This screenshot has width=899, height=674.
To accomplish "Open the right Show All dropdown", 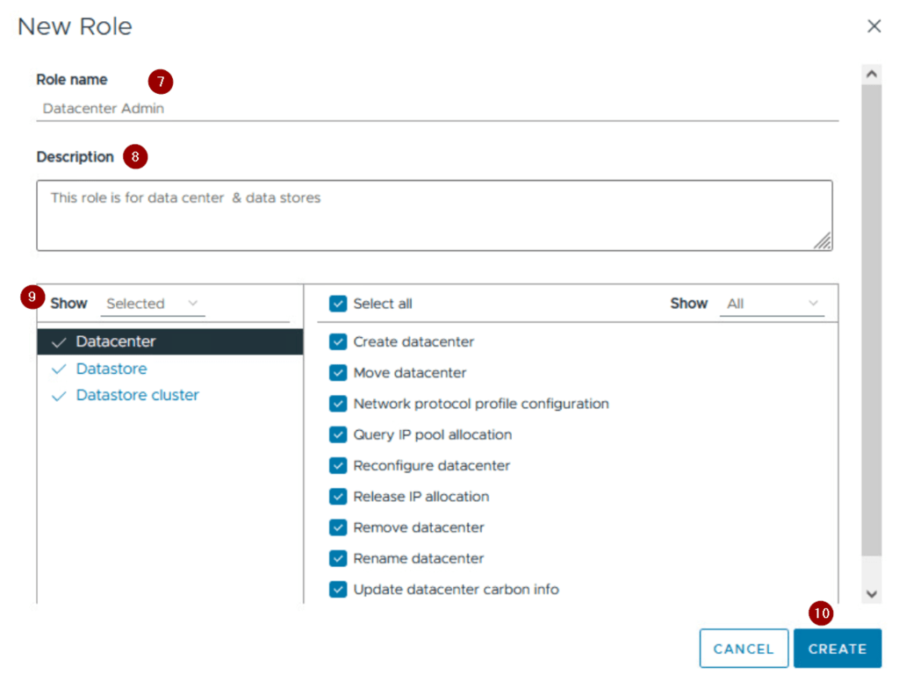I will (772, 304).
